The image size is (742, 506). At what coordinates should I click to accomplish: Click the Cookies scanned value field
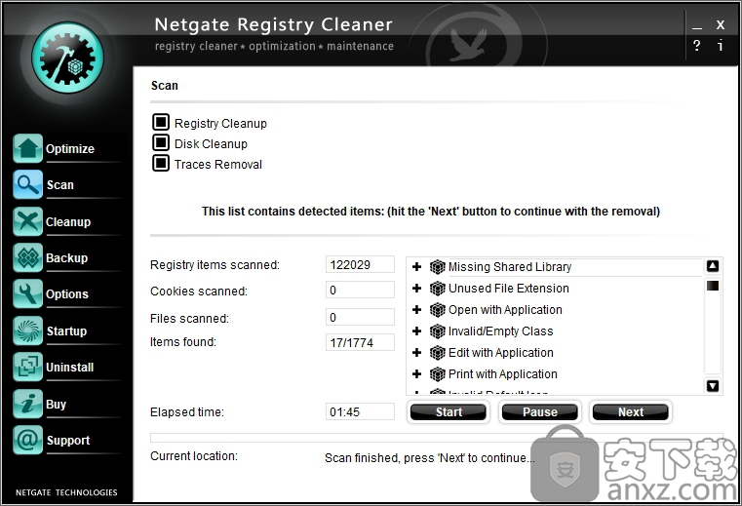[360, 290]
